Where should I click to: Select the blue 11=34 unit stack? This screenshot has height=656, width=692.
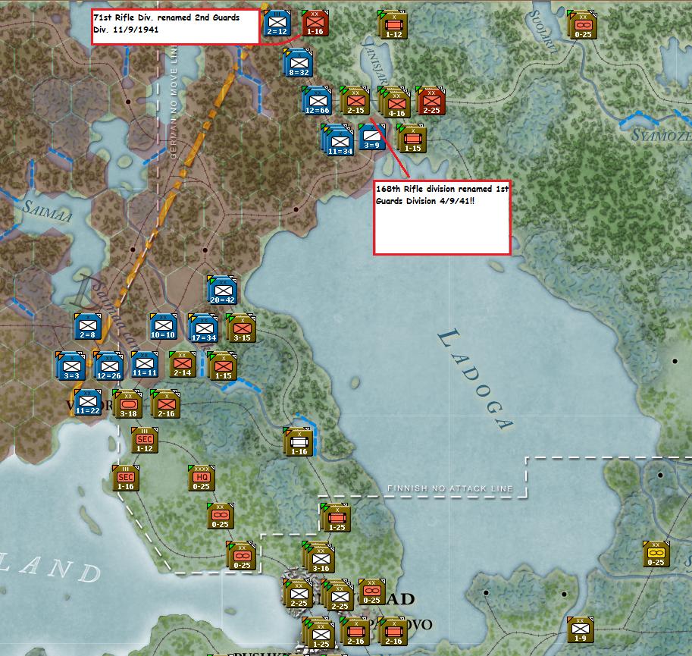point(339,140)
